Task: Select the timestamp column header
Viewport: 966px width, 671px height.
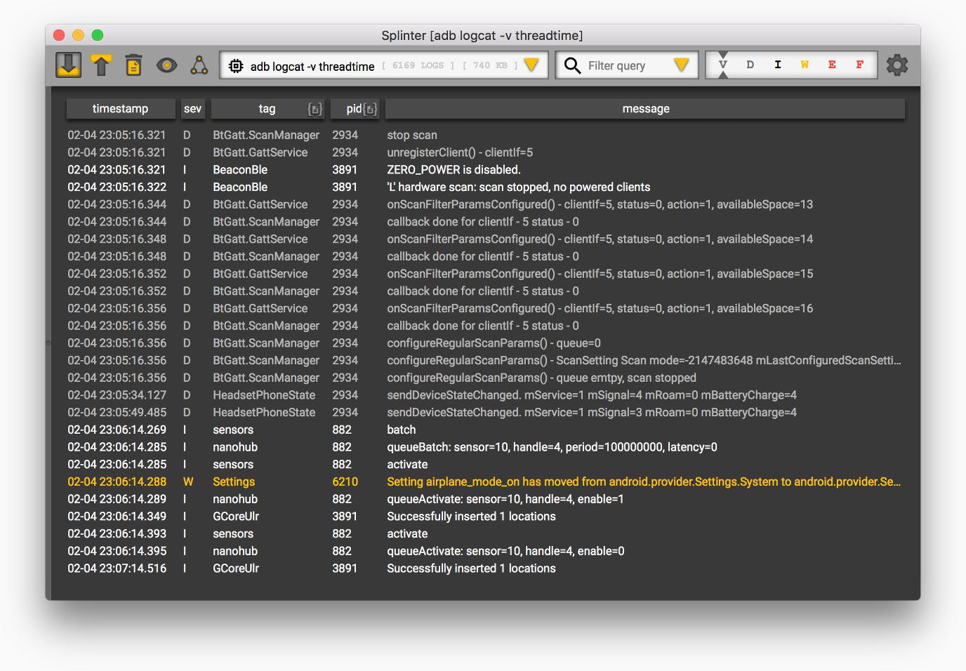Action: [120, 109]
